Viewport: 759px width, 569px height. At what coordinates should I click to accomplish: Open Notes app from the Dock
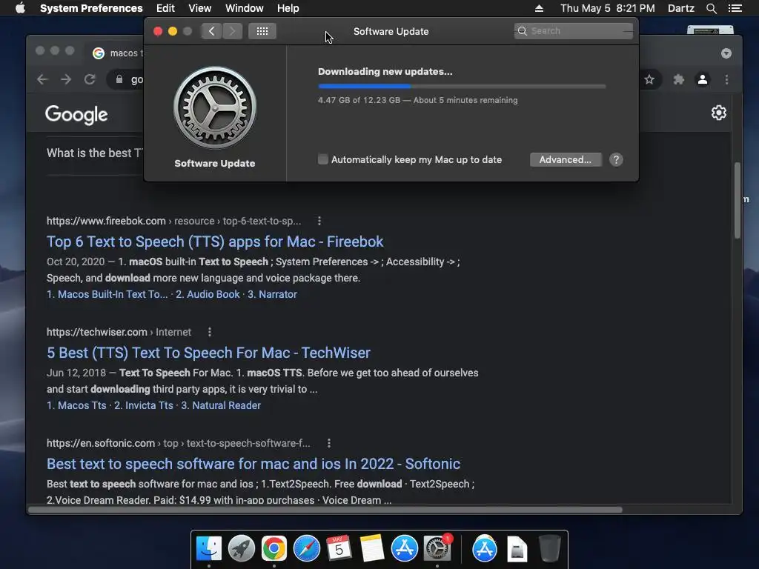(x=372, y=548)
